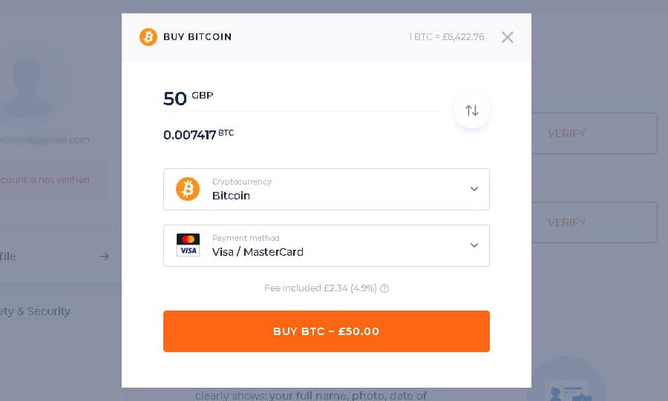Viewport: 668px width, 401px height.
Task: Open the Payment method dropdown
Action: [327, 245]
